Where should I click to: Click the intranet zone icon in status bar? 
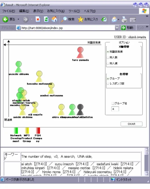tap(113, 179)
